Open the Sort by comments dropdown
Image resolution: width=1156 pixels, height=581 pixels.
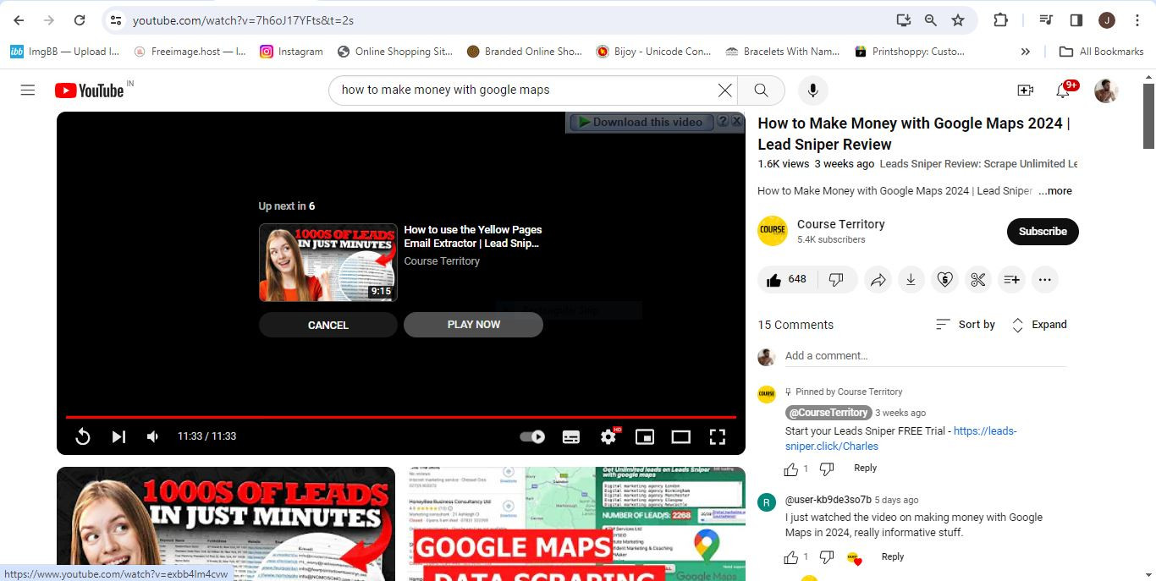(x=966, y=325)
